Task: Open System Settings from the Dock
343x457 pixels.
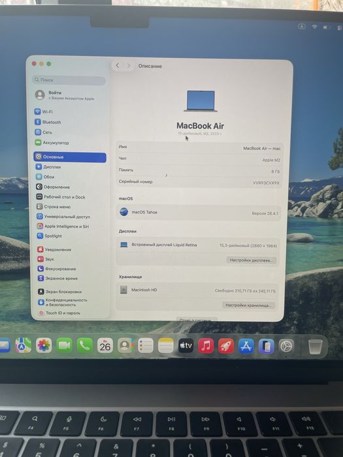Action: pyautogui.click(x=286, y=346)
